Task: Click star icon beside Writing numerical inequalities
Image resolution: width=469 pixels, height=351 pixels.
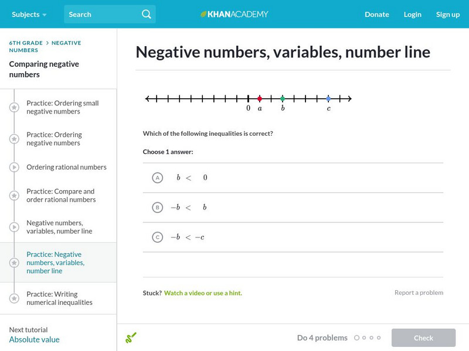Action: click(x=14, y=298)
